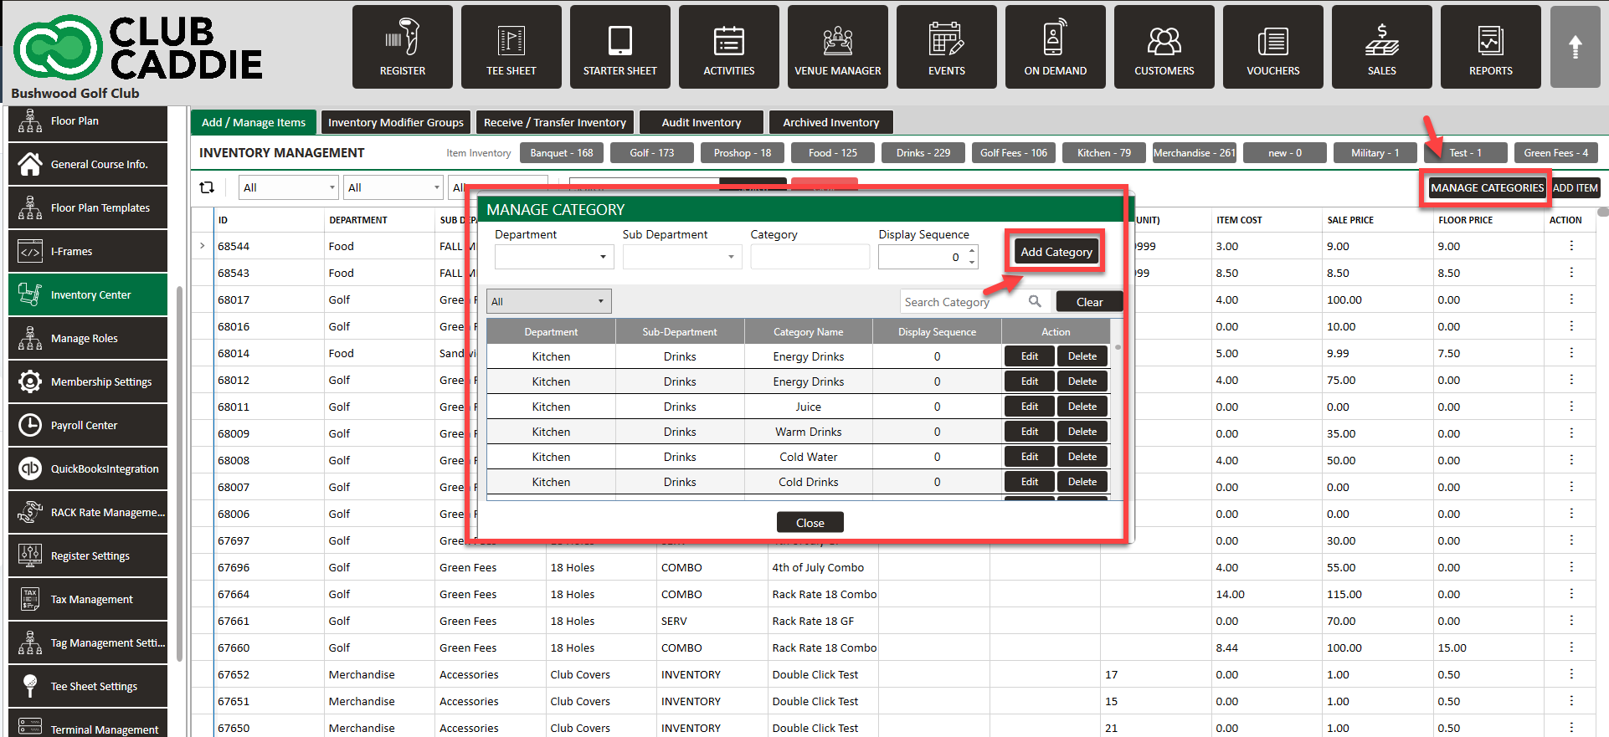Image resolution: width=1609 pixels, height=737 pixels.
Task: Click the Category name input field
Action: [810, 257]
